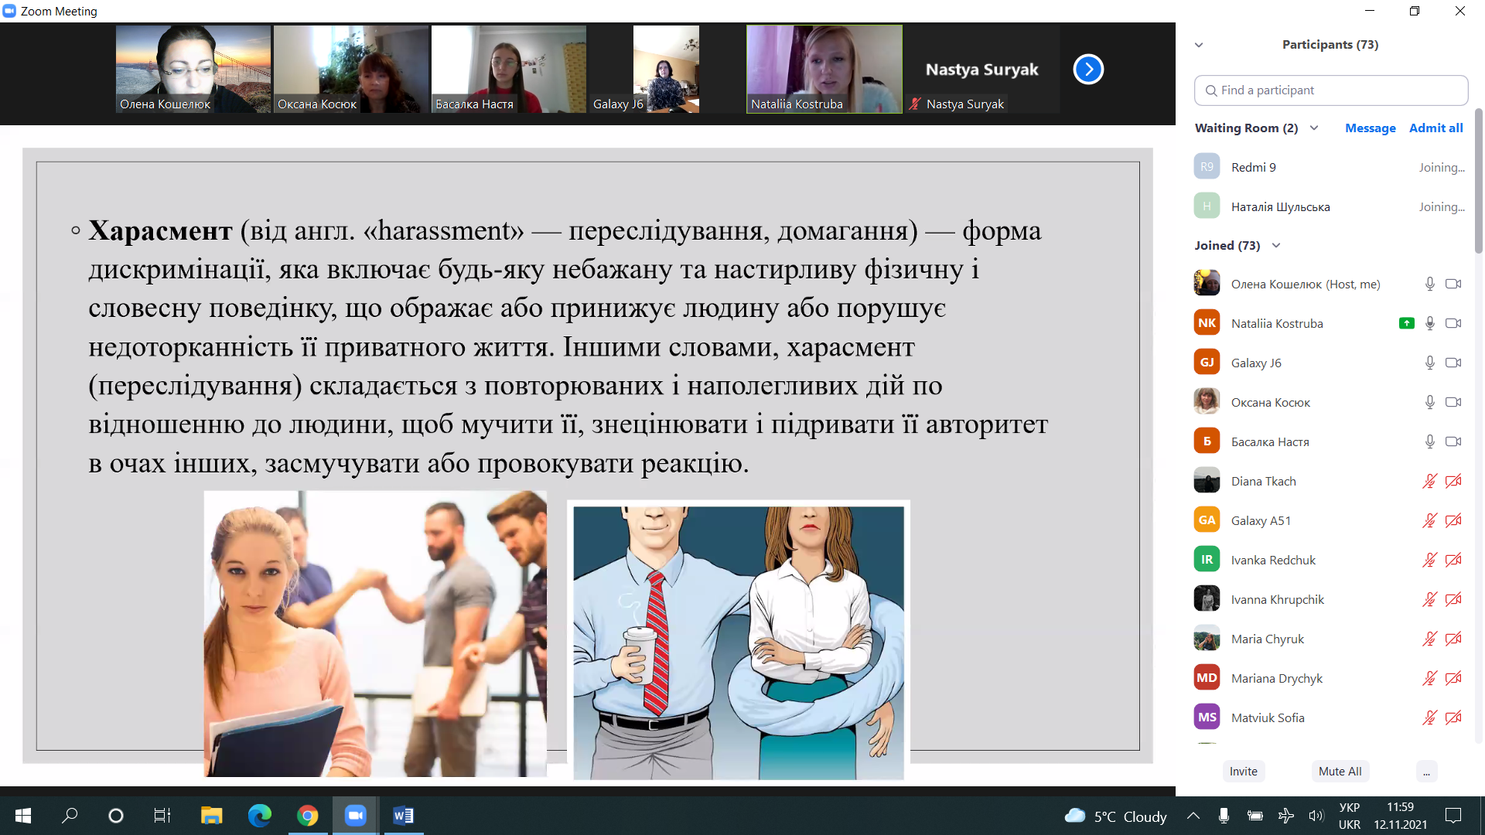Click inside the Find a participant search field

point(1330,90)
